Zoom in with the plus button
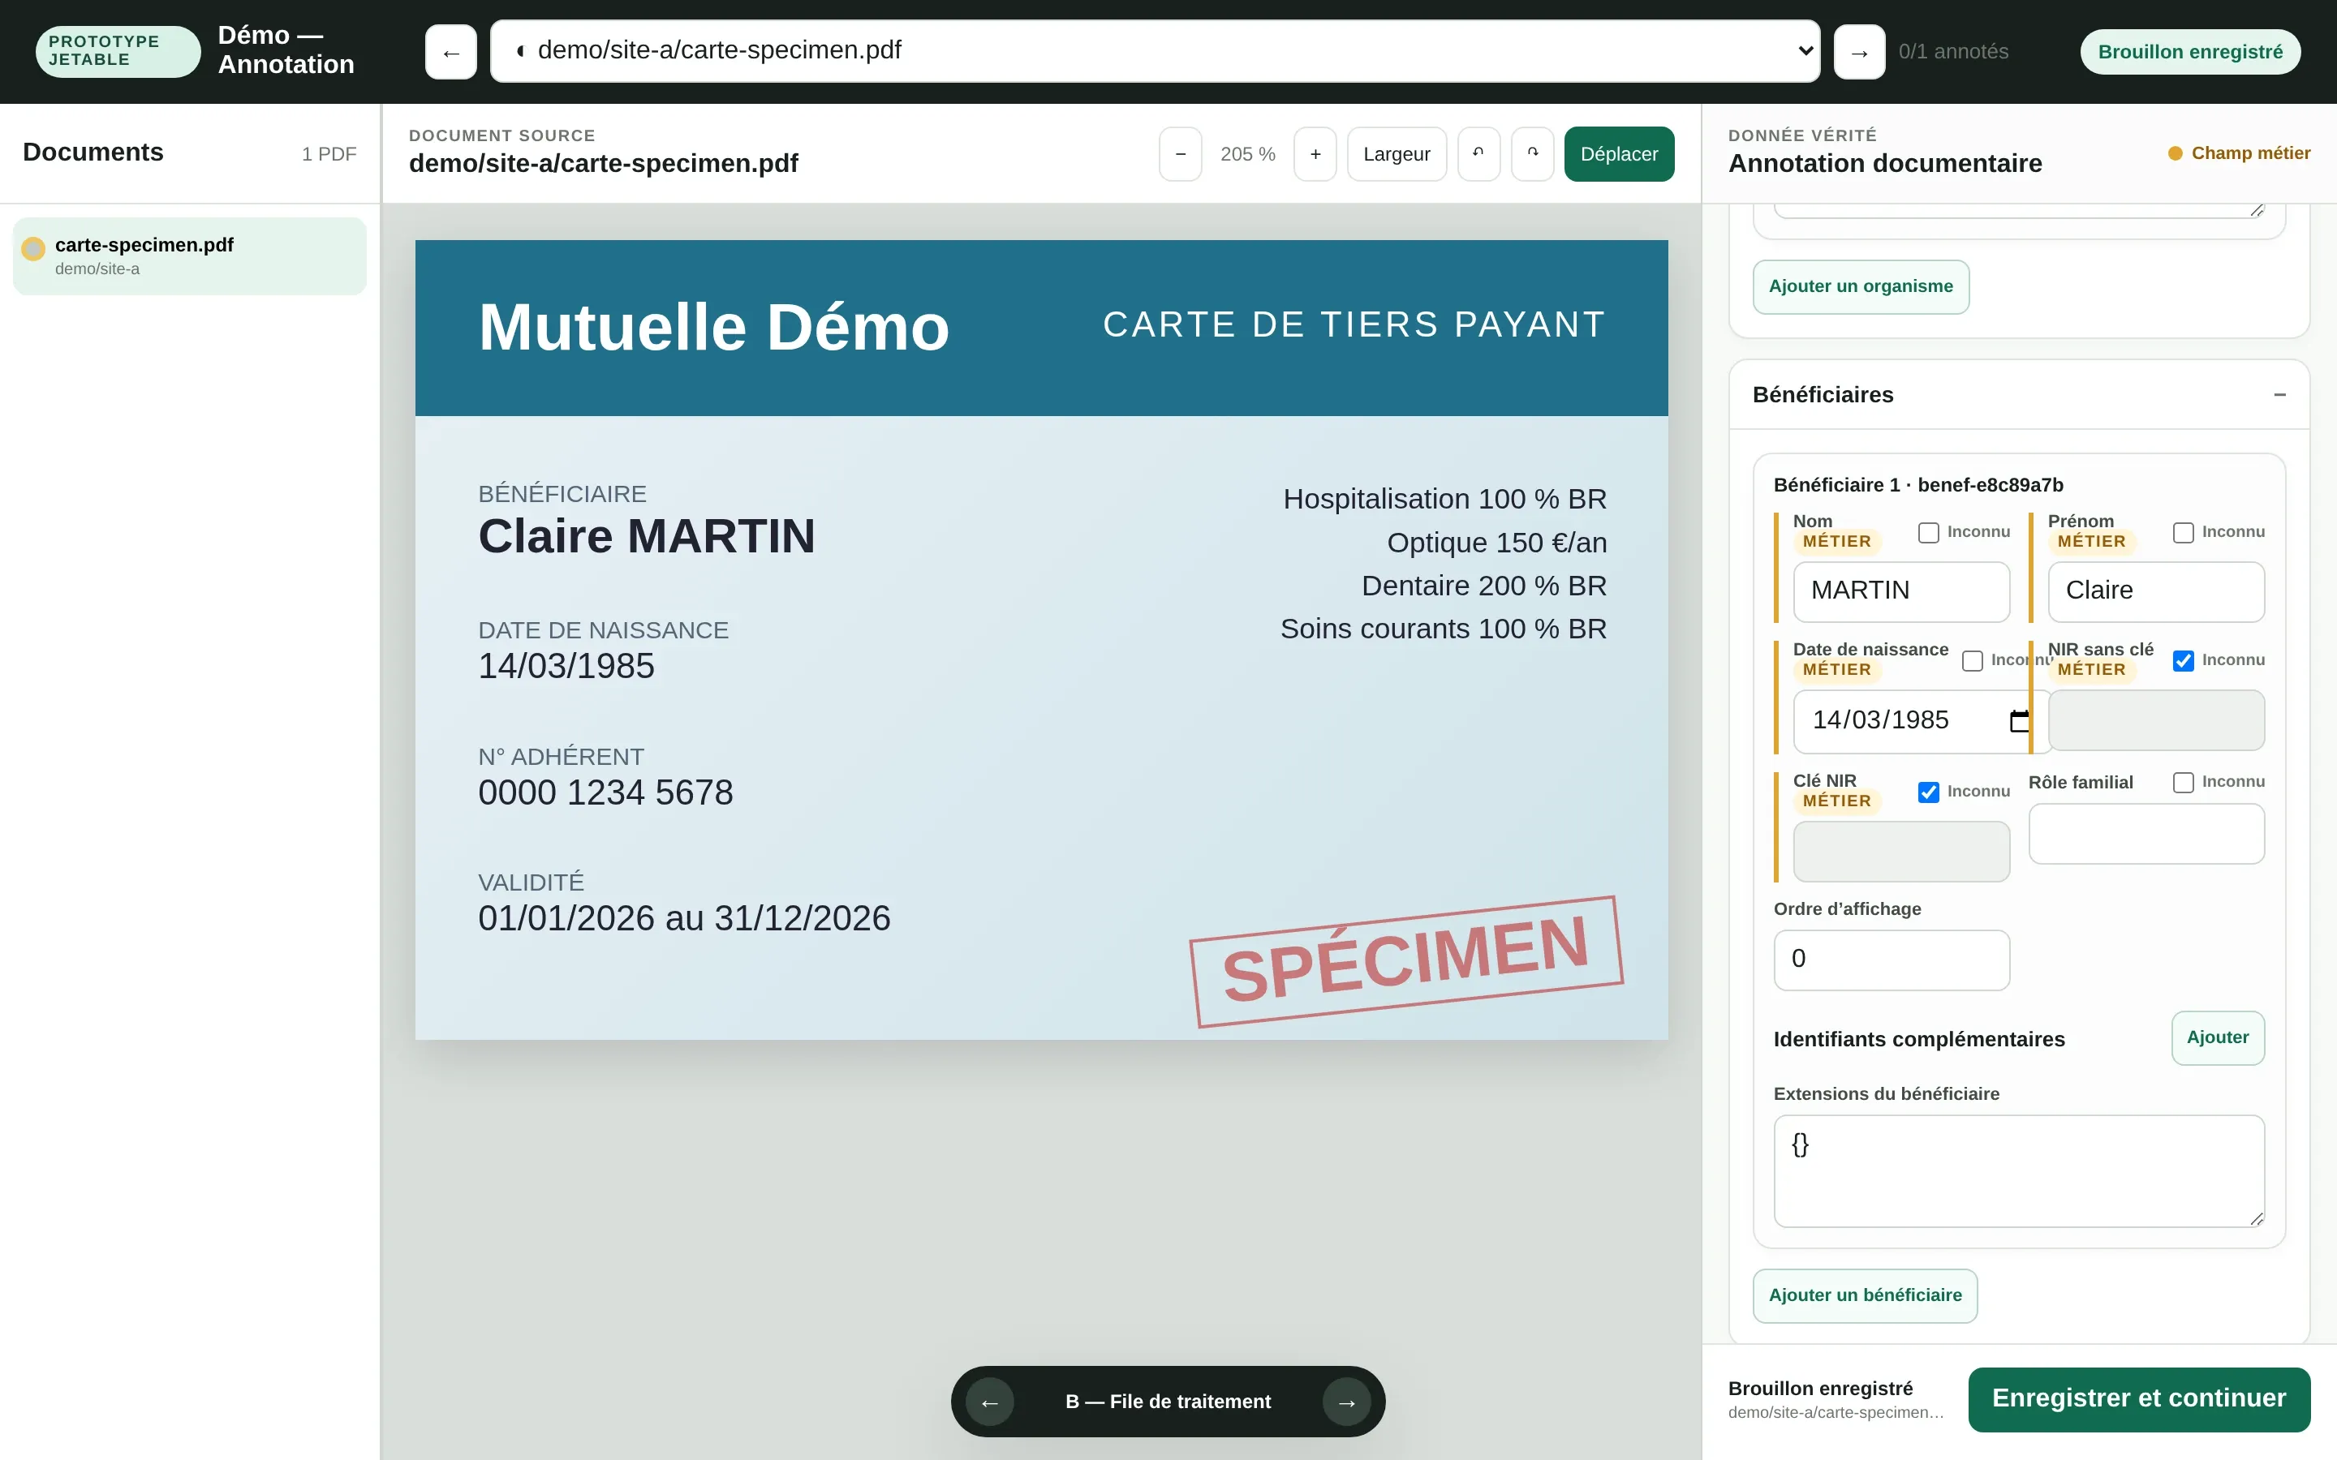This screenshot has width=2337, height=1460. click(1315, 154)
